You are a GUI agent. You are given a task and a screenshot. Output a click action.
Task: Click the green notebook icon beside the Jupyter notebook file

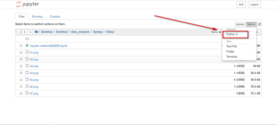pos(27,46)
